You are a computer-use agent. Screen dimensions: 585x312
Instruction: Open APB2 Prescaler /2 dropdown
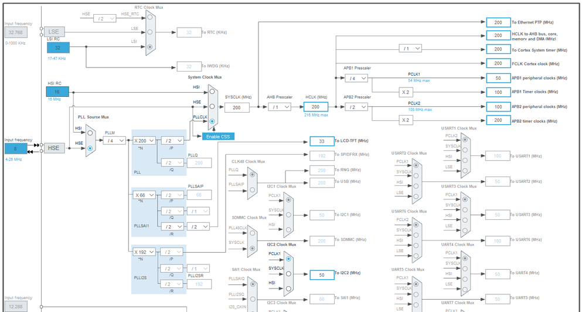[x=356, y=107]
